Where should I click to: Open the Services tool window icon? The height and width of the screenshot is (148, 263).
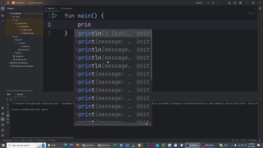3,114
